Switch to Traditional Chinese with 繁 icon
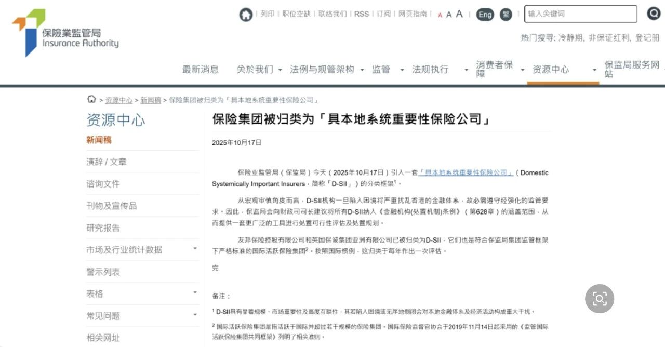The height and width of the screenshot is (347, 665). pyautogui.click(x=506, y=15)
